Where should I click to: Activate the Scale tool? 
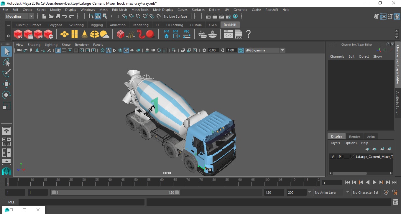pos(6,106)
